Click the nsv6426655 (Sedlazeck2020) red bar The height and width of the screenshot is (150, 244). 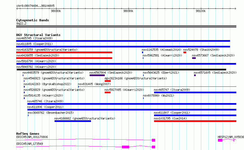click(64, 58)
